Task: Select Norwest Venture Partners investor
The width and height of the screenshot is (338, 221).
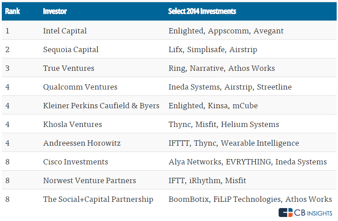Action: tap(90, 180)
